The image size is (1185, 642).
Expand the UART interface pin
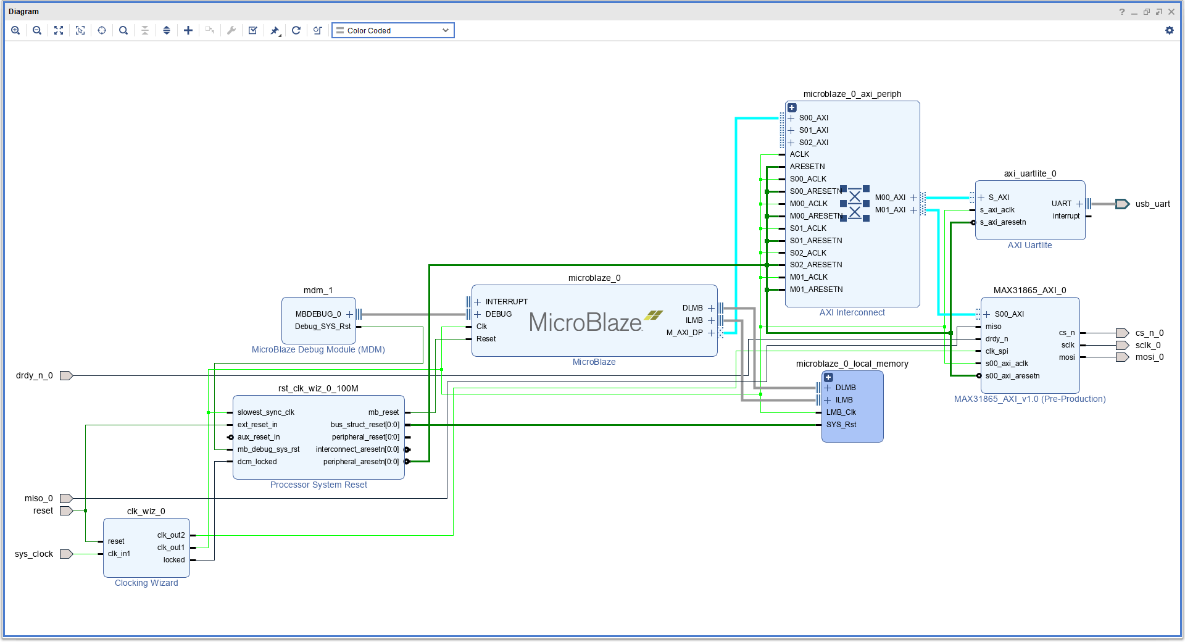(x=1079, y=204)
